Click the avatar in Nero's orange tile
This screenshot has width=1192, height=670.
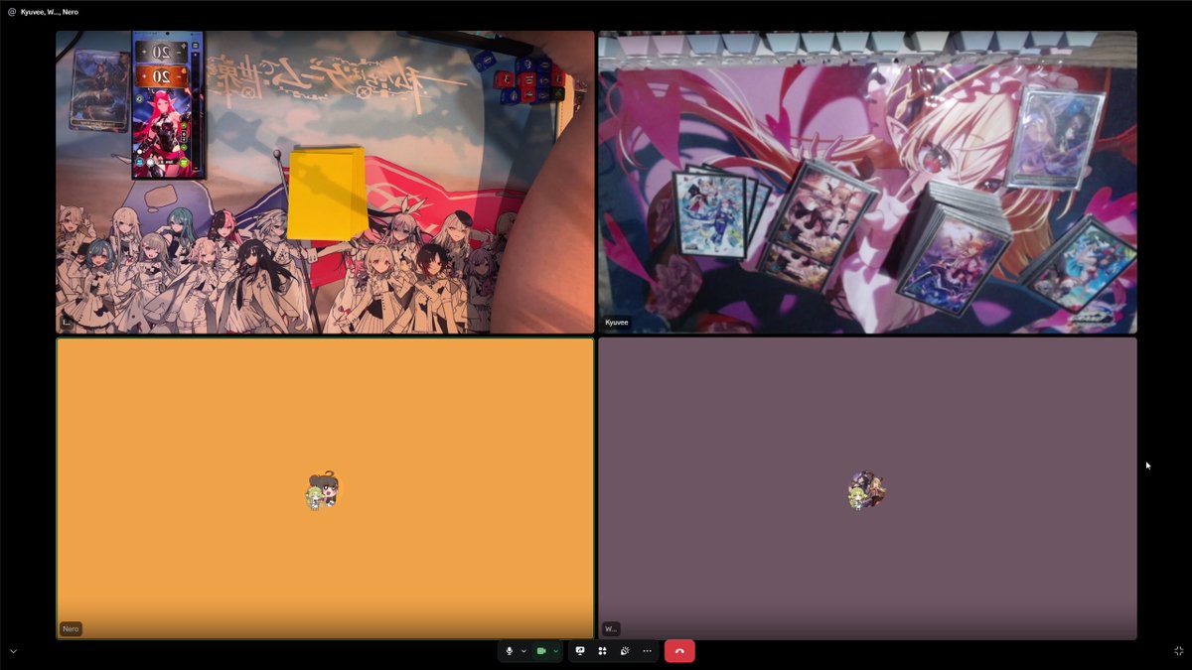click(x=323, y=490)
